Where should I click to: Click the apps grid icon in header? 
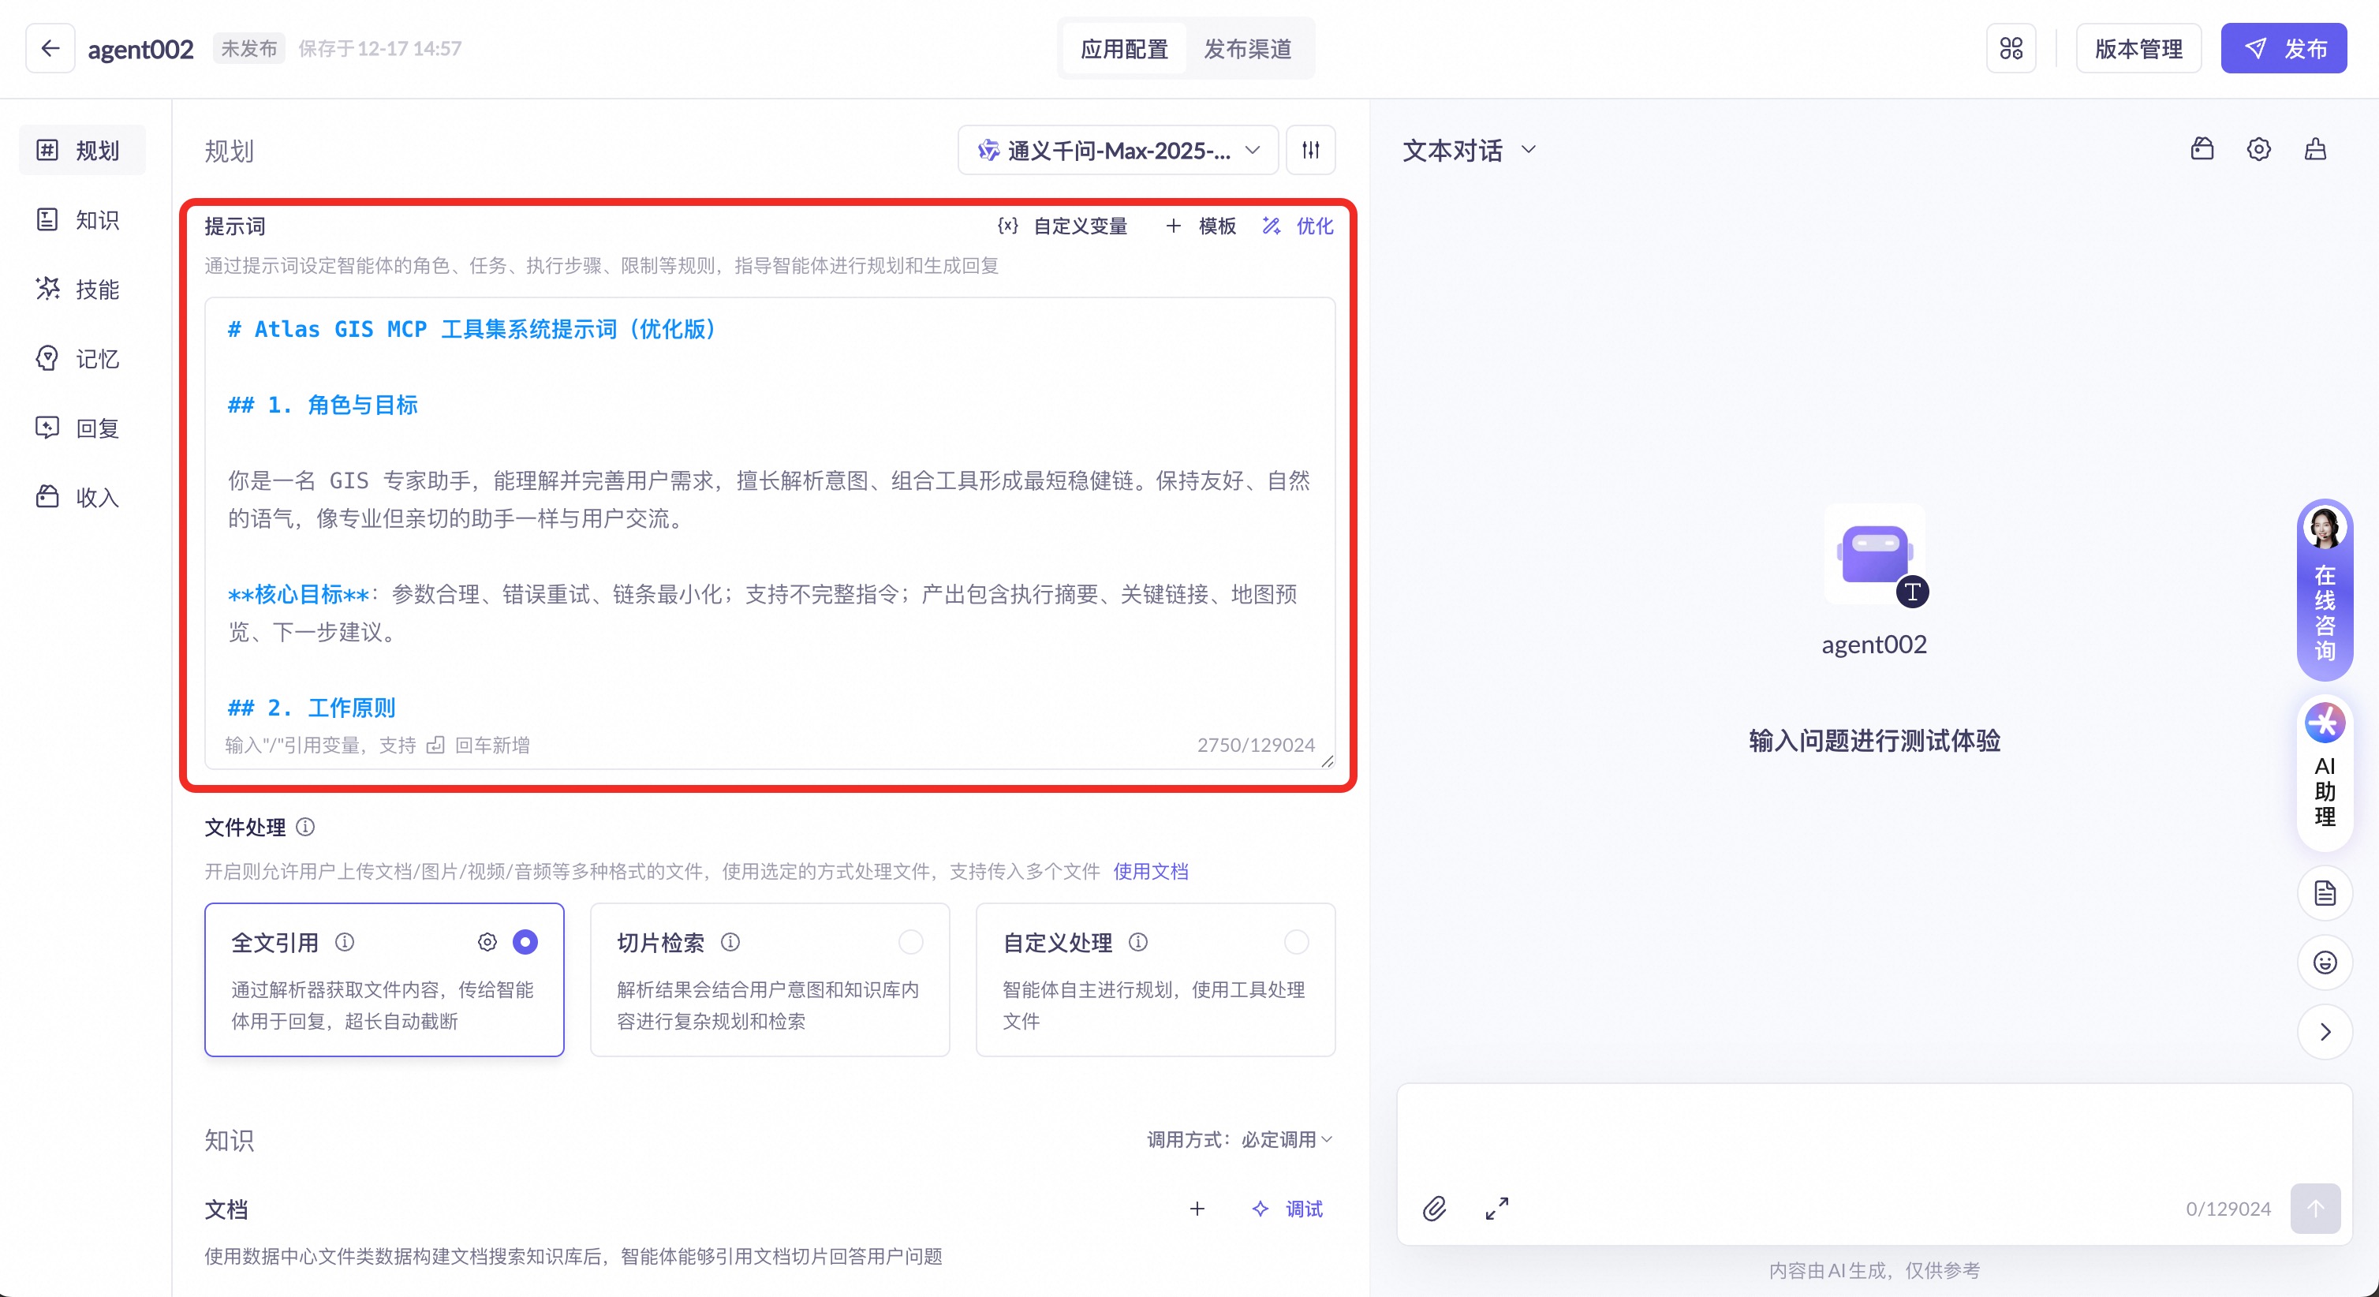pyautogui.click(x=2011, y=48)
